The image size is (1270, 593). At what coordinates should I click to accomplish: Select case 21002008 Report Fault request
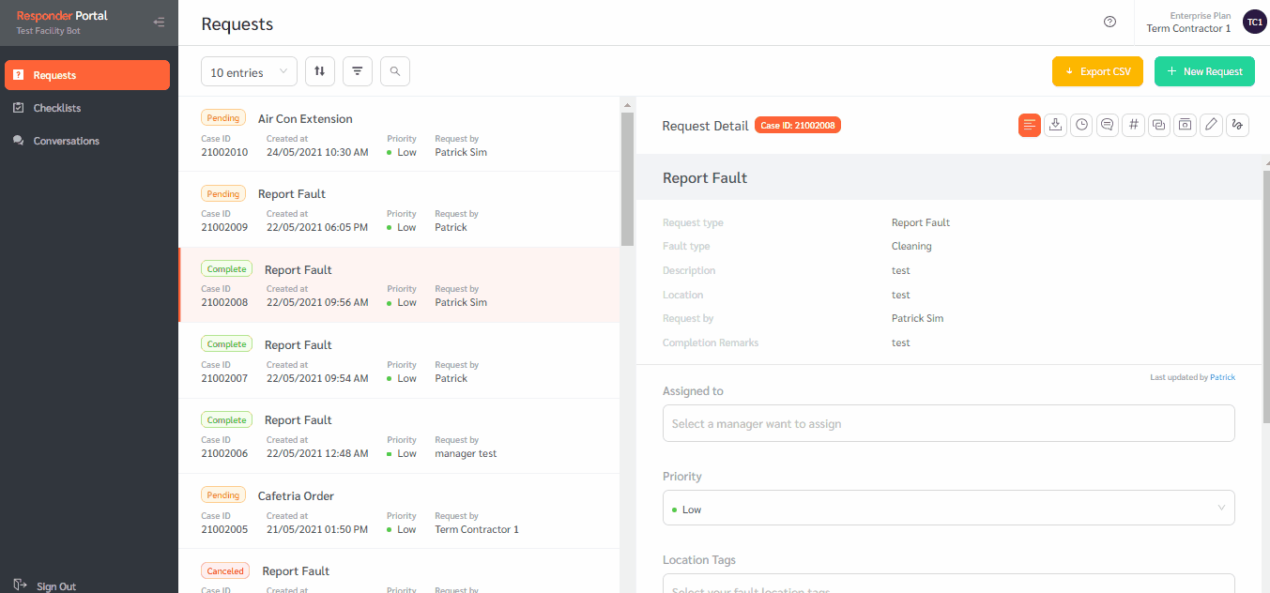[x=399, y=285]
